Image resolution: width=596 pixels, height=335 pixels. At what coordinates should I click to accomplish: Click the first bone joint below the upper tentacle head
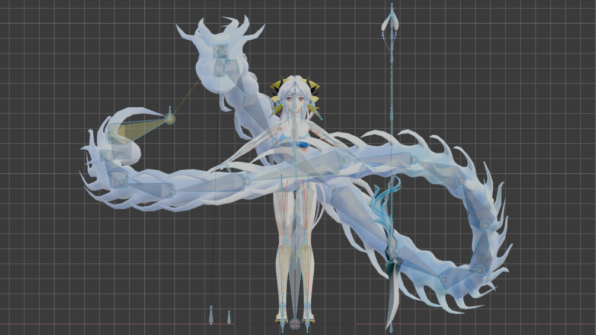click(x=246, y=96)
